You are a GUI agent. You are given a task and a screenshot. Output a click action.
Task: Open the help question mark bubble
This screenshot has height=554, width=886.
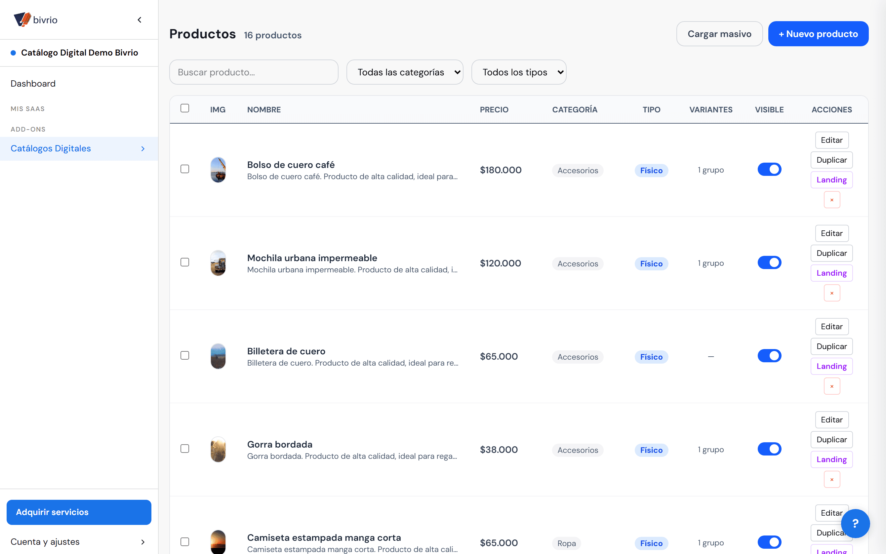coord(855,523)
